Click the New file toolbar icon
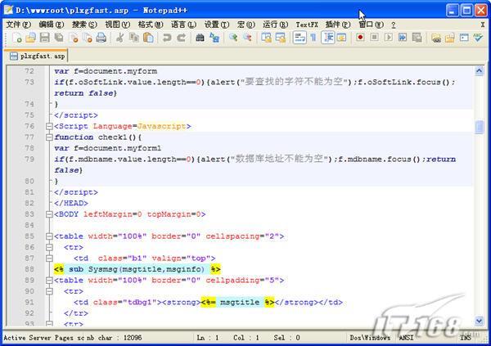491x346 pixels. (16, 38)
